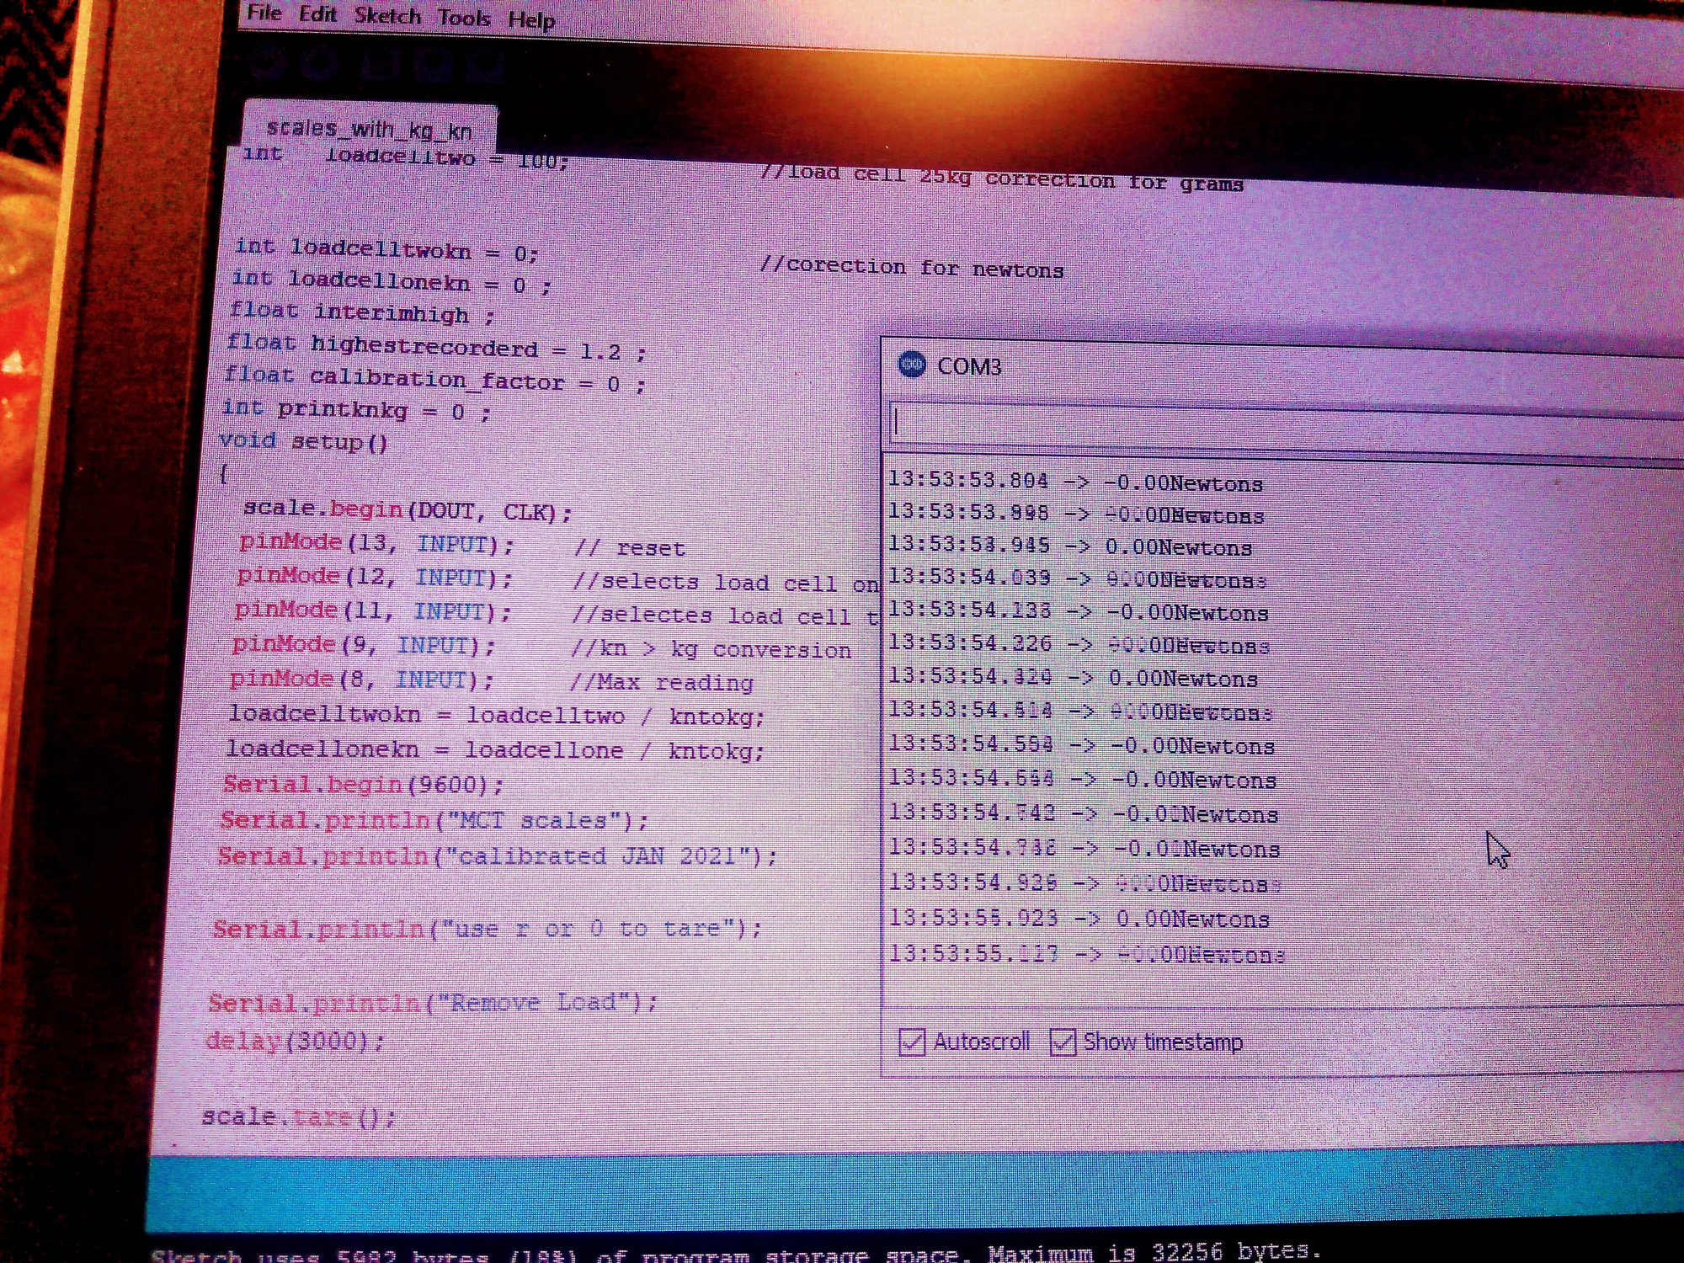
Task: Click the Arduino icon beside COM3 title
Action: [912, 365]
